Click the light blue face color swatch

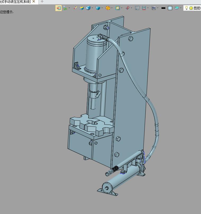pos(170,8)
